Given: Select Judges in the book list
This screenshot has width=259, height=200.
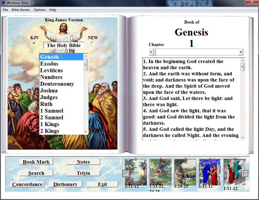Looking at the screenshot, I should pyautogui.click(x=61, y=97).
